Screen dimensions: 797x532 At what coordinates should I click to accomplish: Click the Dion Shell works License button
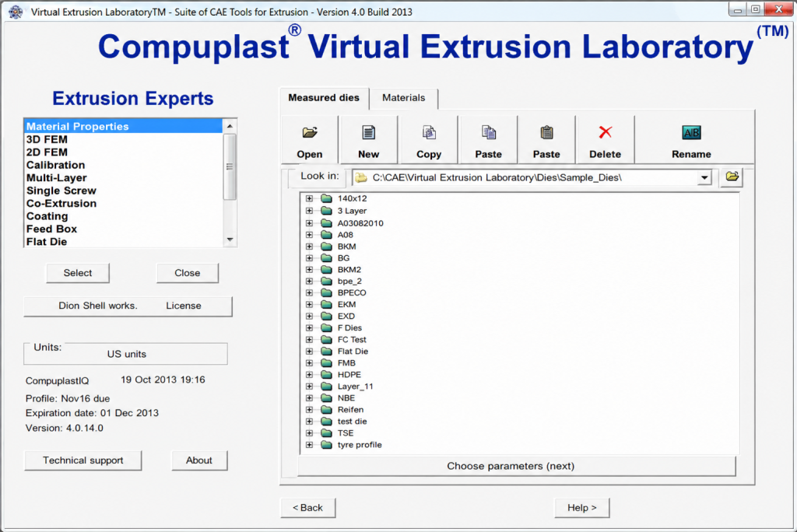coord(128,306)
